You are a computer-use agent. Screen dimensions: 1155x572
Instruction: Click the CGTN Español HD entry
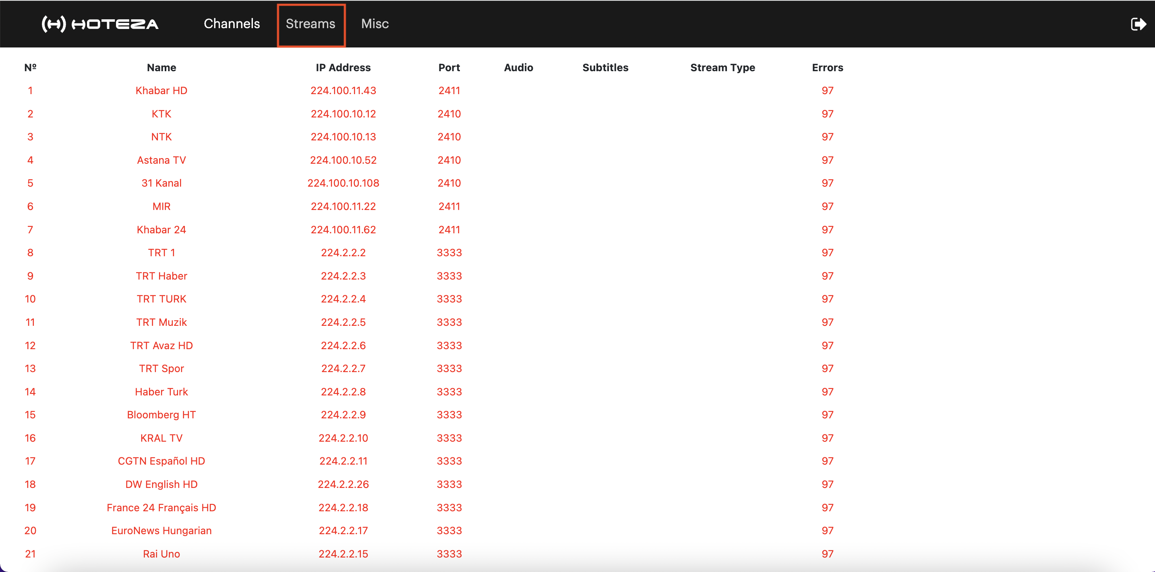(161, 461)
